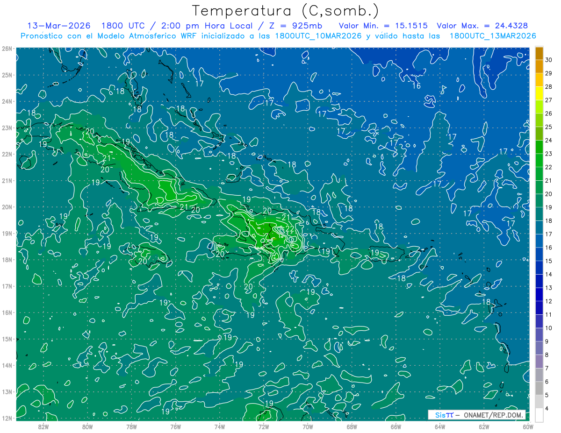This screenshot has height=433, width=561.
Task: Click the '12N' latitude label
Action: 7,418
